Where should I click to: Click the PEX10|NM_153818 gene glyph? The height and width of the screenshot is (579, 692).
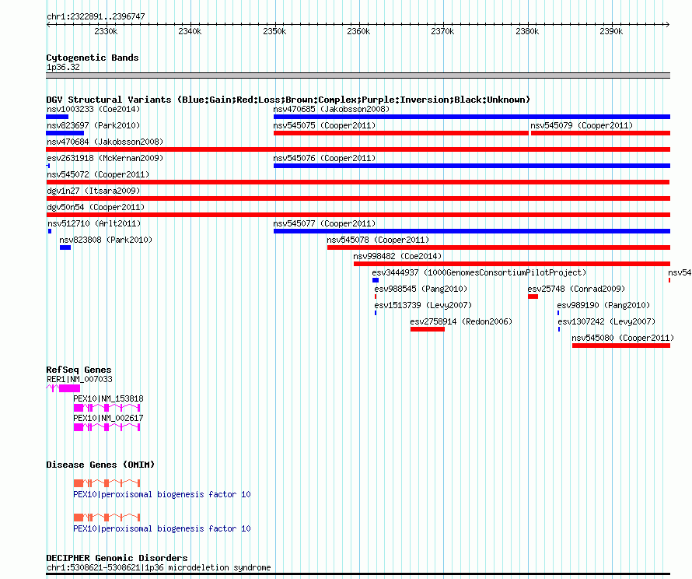coord(107,408)
